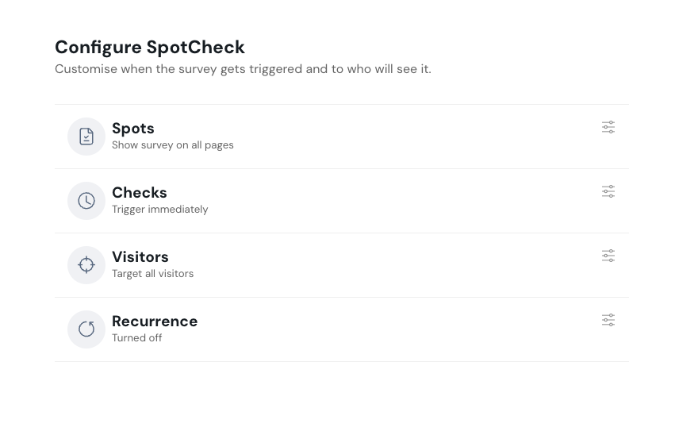The width and height of the screenshot is (698, 439).
Task: Expand the Checks row via blank area
Action: click(397, 201)
